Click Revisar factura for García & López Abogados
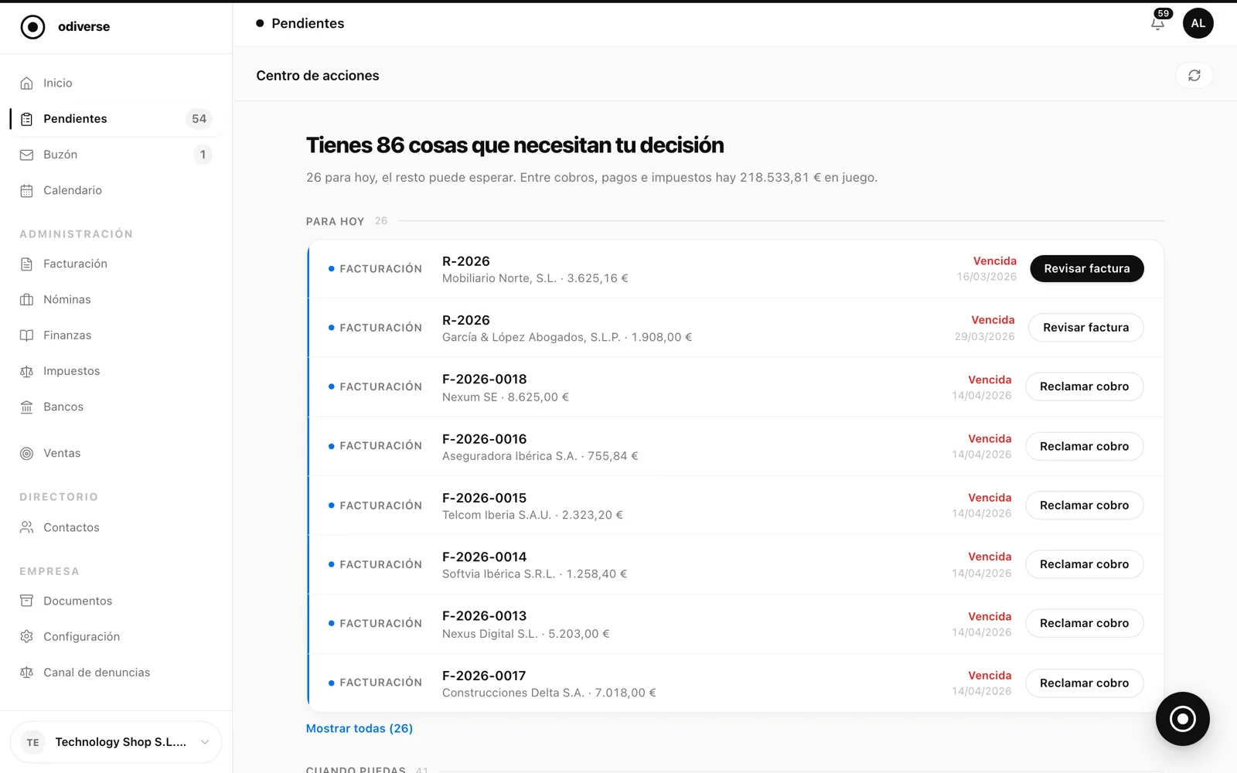1237x773 pixels. [1085, 328]
